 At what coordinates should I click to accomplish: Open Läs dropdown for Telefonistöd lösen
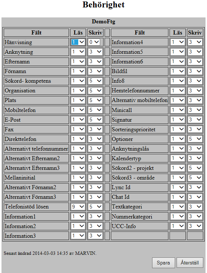(78, 207)
